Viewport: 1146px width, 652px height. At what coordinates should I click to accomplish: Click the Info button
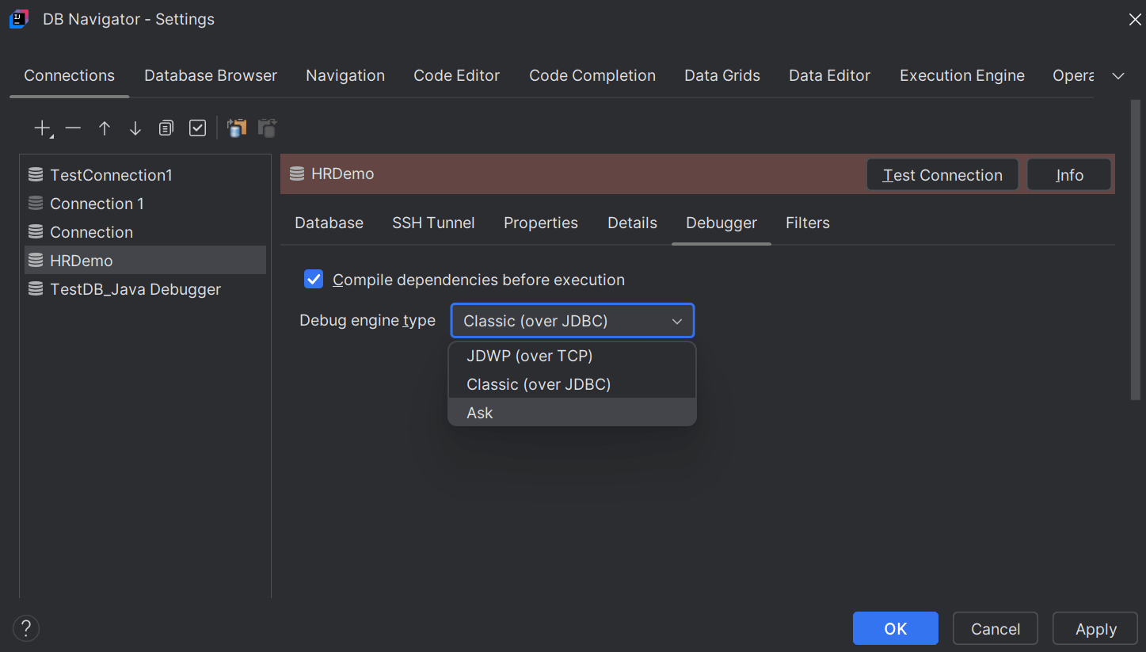[1068, 174]
